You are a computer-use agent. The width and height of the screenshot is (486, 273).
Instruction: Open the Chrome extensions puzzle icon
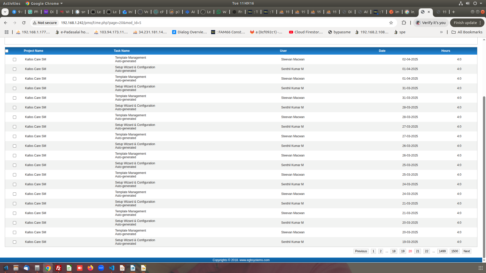coord(404,23)
